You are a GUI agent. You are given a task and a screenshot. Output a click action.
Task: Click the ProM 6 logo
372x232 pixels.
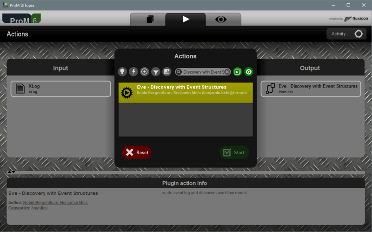coord(21,19)
